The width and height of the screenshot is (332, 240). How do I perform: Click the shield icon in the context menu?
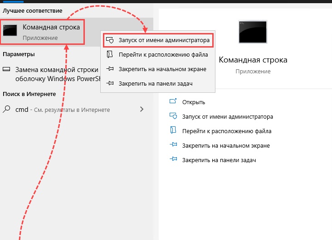click(x=110, y=40)
